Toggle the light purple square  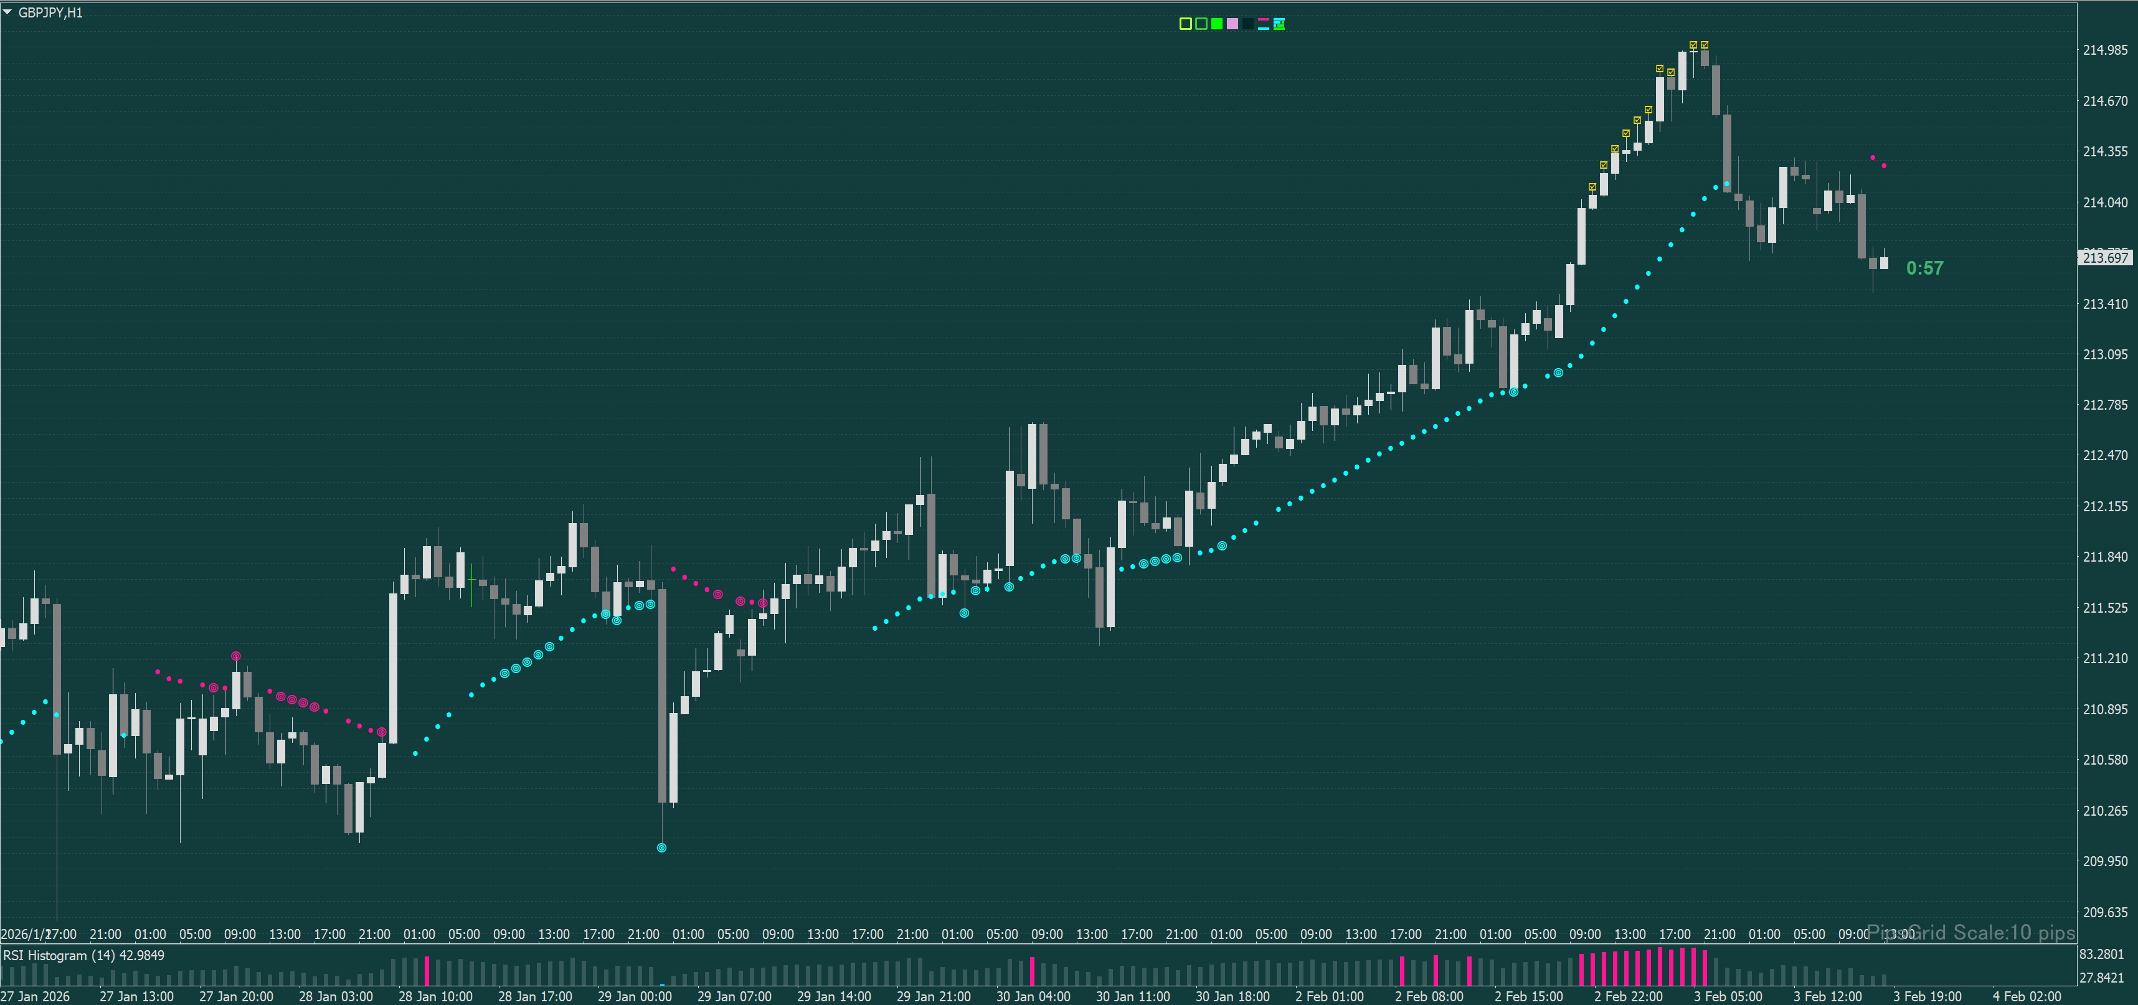click(1232, 24)
